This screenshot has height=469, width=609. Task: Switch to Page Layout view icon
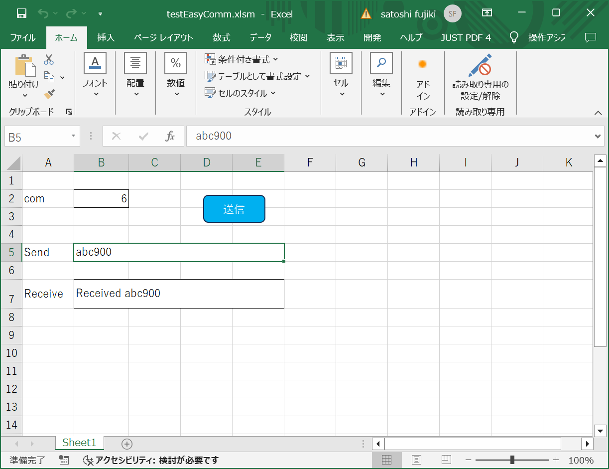coord(417,460)
